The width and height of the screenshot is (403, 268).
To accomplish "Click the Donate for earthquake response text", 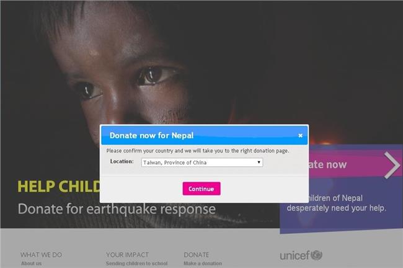I will pyautogui.click(x=117, y=208).
